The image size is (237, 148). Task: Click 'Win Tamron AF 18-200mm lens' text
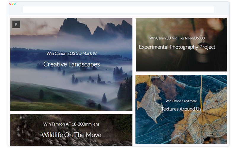pyautogui.click(x=71, y=124)
